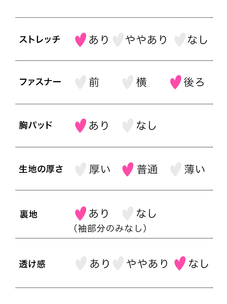Image resolution: width=227 pixels, height=304 pixels.
Task: Choose the gray heart for 生地の厚さ 薄い
Action: 176,169
